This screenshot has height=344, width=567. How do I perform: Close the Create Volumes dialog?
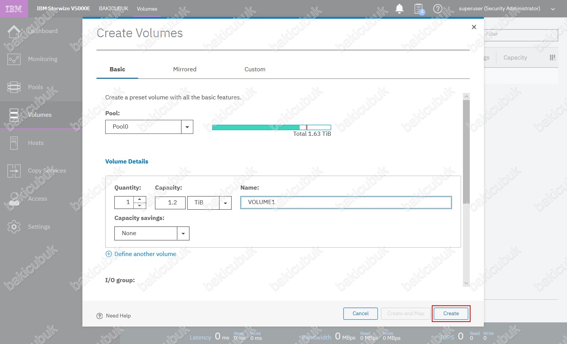click(x=474, y=27)
